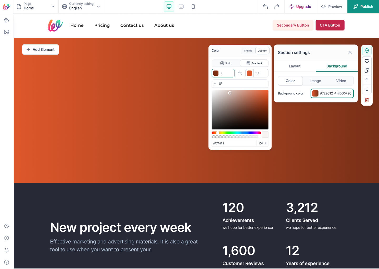Viewport: 379px width, 269px height.
Task: Click Add Element button
Action: tap(41, 50)
